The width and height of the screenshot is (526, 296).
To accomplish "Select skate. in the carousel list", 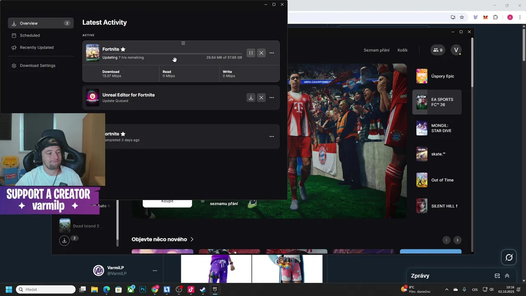I will [437, 154].
